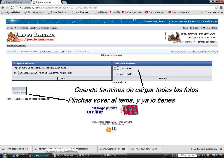Open the Windows Start menu
The image size is (224, 158).
click(4, 155)
